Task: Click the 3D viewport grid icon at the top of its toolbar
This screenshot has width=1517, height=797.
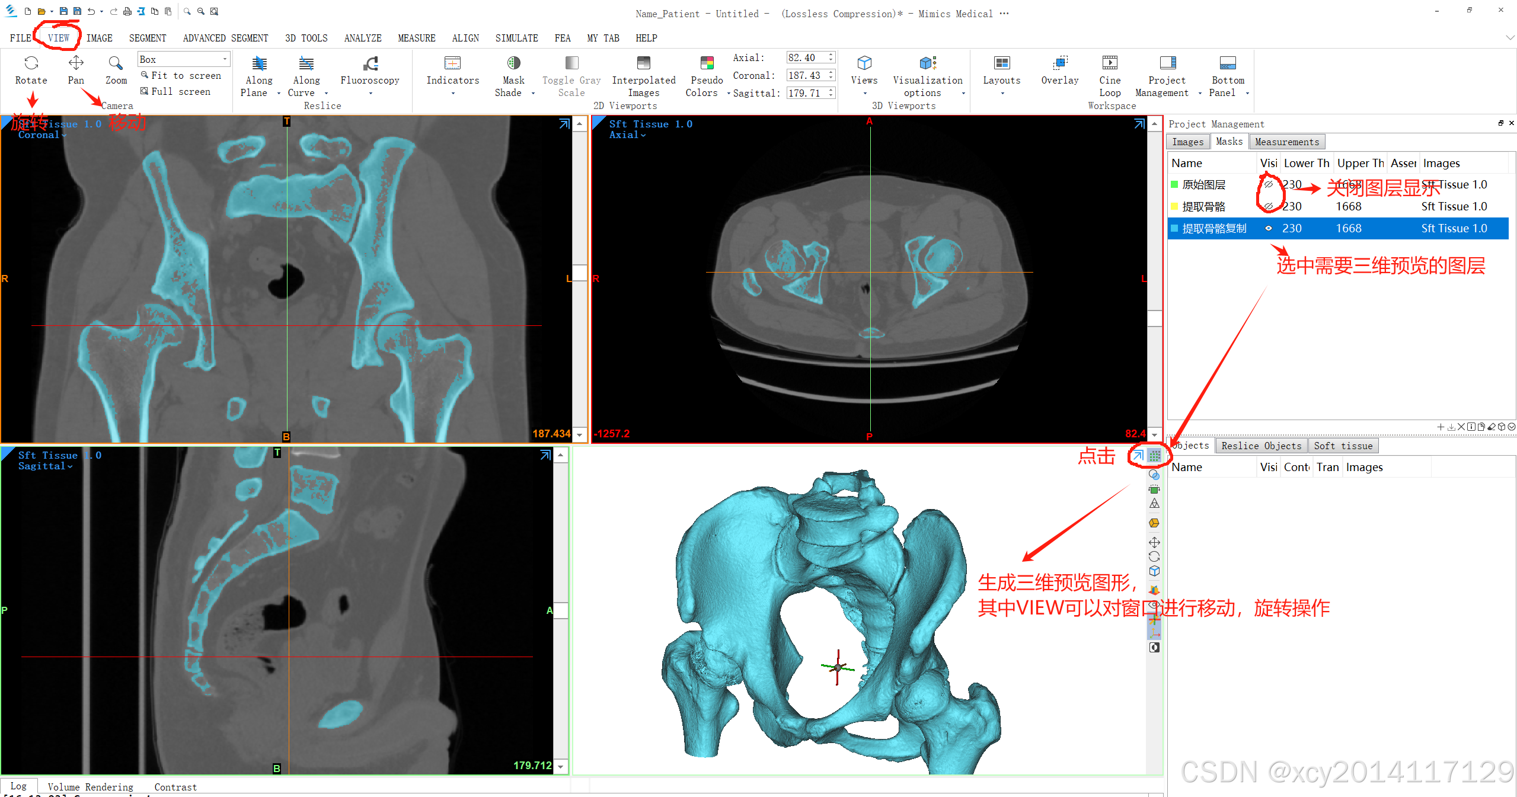Action: pos(1154,456)
